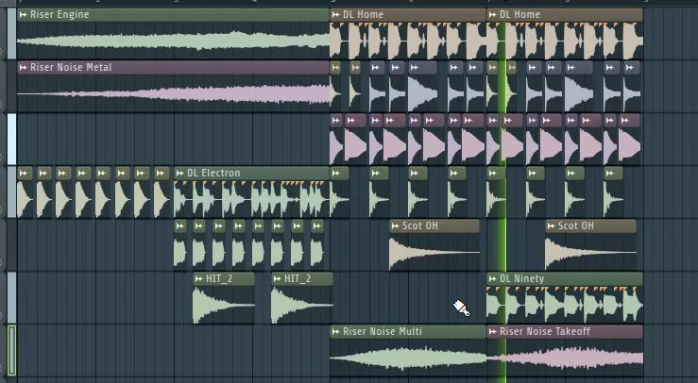This screenshot has height=383, width=698.
Task: Click the Riser Noise Multi waveform
Action: pyautogui.click(x=408, y=358)
